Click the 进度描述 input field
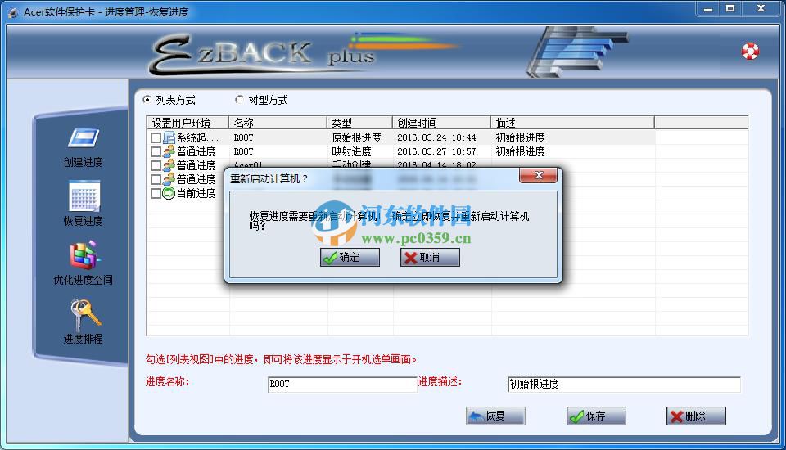 point(624,385)
